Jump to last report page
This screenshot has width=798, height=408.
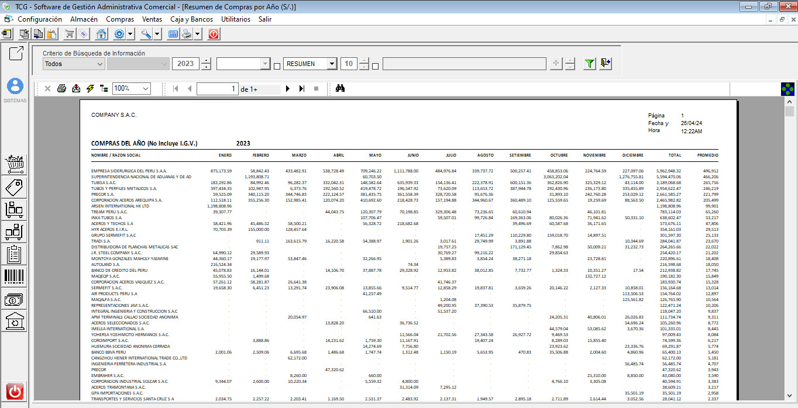302,89
